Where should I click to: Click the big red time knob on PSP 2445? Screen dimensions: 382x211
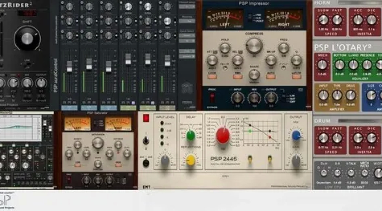tap(223, 135)
